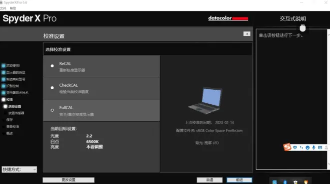Click the gamma value 2.2
Image resolution: width=330 pixels, height=184 pixels.
[x=89, y=136]
